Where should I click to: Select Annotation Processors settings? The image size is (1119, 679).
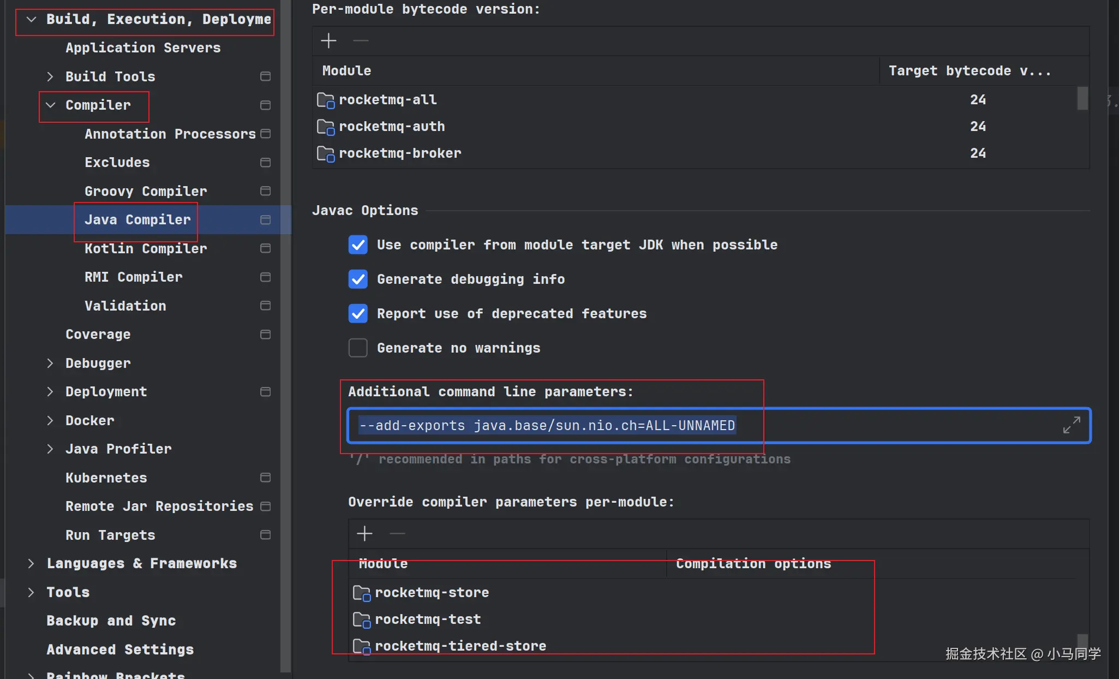click(x=170, y=134)
